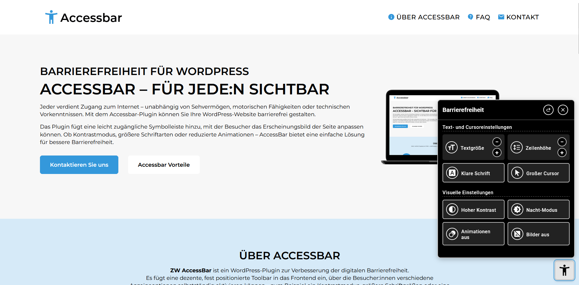Increase Zeilenhöhe with the plus button
Screen dimensions: 579x285
pos(562,153)
